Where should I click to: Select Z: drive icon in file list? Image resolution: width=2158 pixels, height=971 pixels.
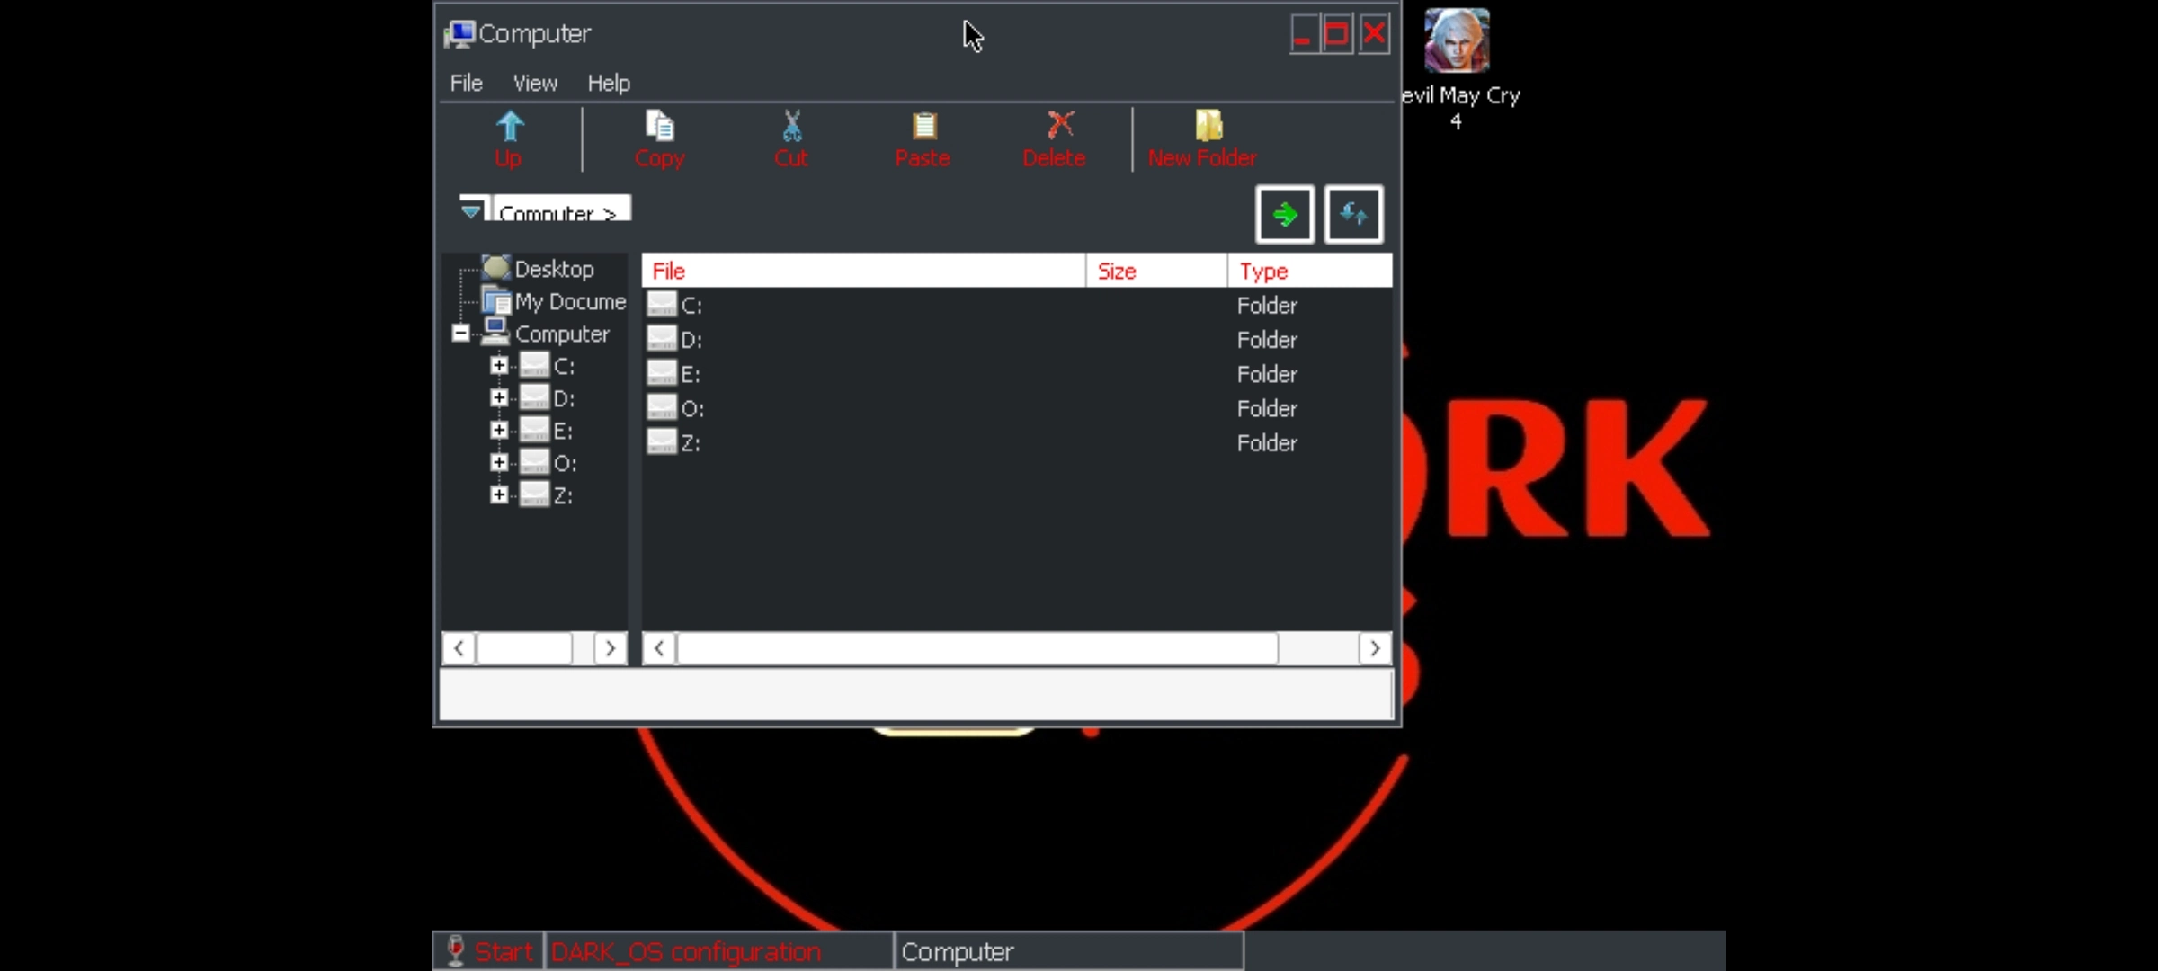(662, 441)
